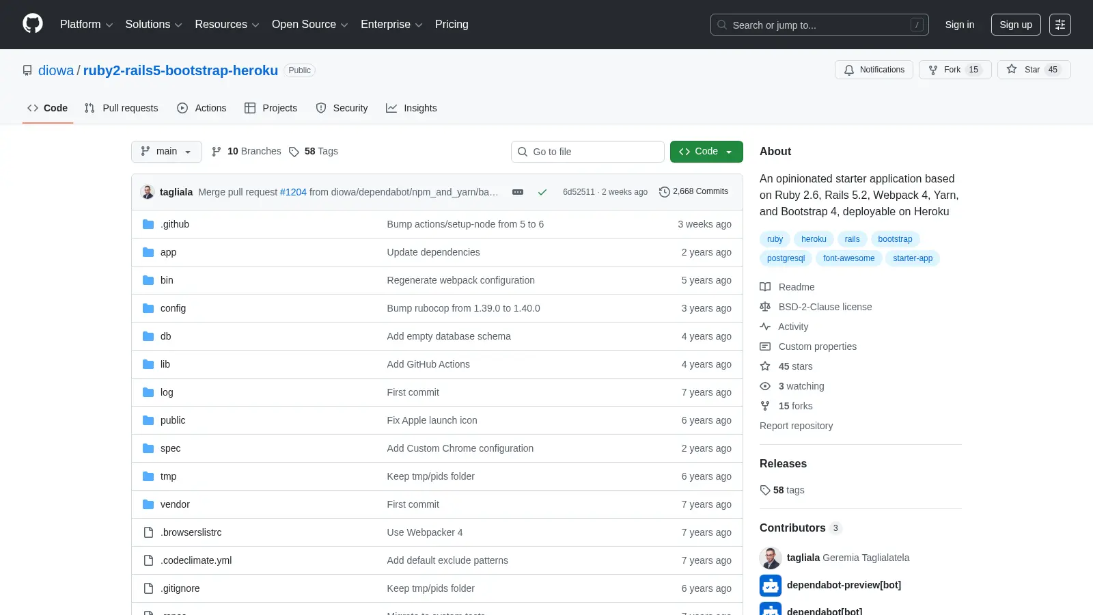Click tagliala avatar in latest commit row
This screenshot has height=615, width=1093.
[x=148, y=192]
